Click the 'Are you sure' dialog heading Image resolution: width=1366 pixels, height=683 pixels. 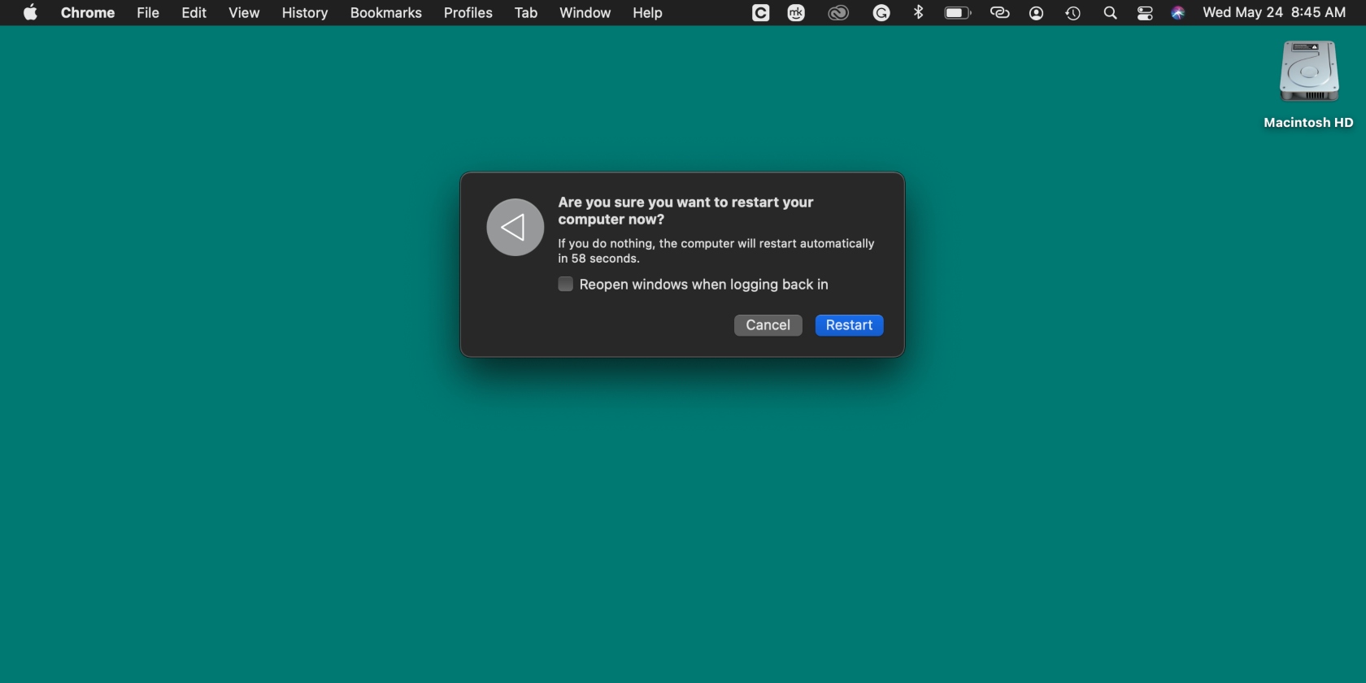tap(685, 211)
